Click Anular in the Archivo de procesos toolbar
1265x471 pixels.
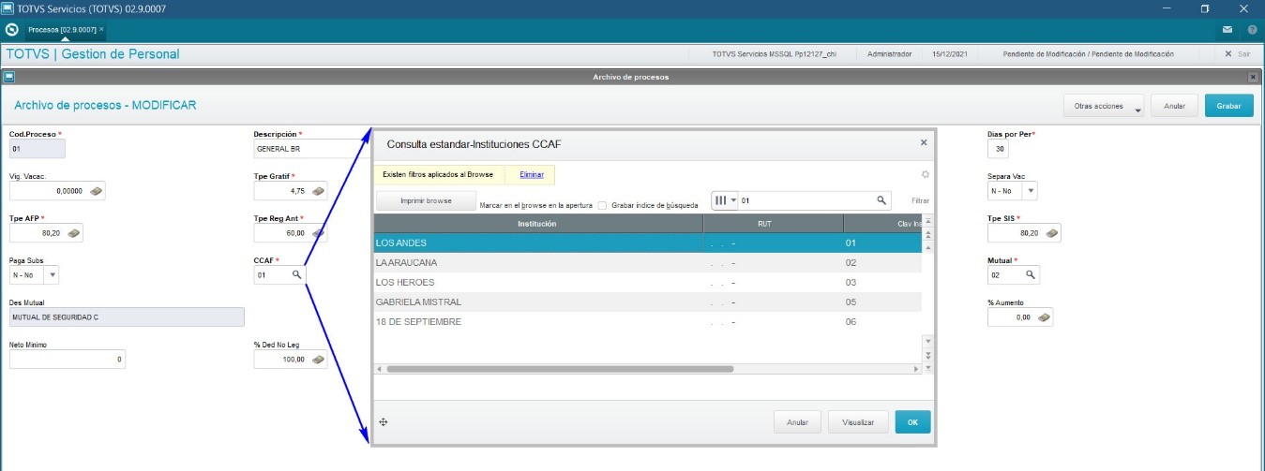tap(1174, 106)
